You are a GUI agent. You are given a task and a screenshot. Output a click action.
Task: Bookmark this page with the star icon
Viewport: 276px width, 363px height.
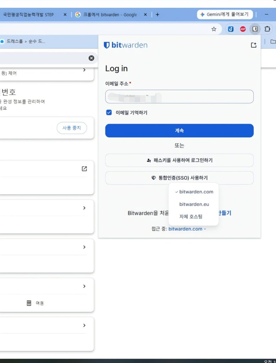pyautogui.click(x=214, y=29)
